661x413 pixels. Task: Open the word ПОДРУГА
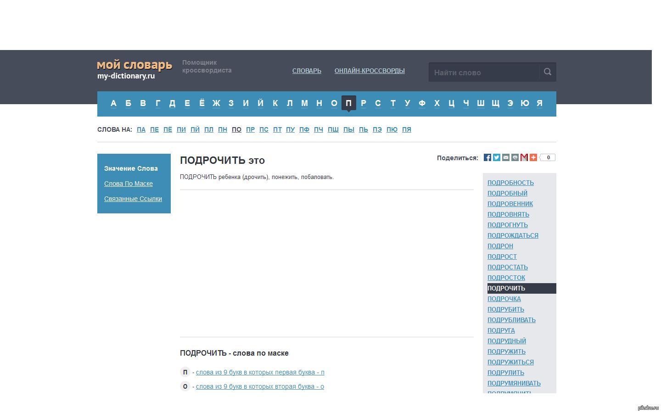[x=501, y=330]
